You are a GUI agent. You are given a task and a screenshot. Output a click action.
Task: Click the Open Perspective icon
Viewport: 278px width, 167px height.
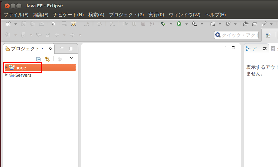point(268,35)
